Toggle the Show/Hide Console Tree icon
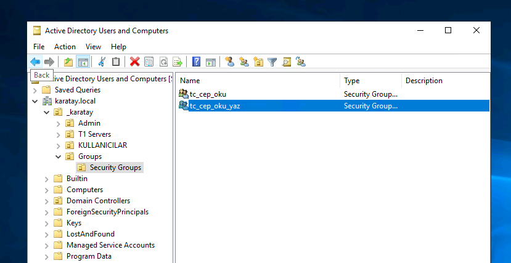Viewport: 511px width, 263px height. 83,62
